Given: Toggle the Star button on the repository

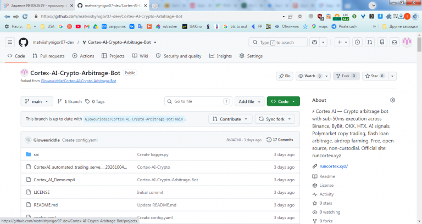Looking at the screenshot, I should pos(375,76).
